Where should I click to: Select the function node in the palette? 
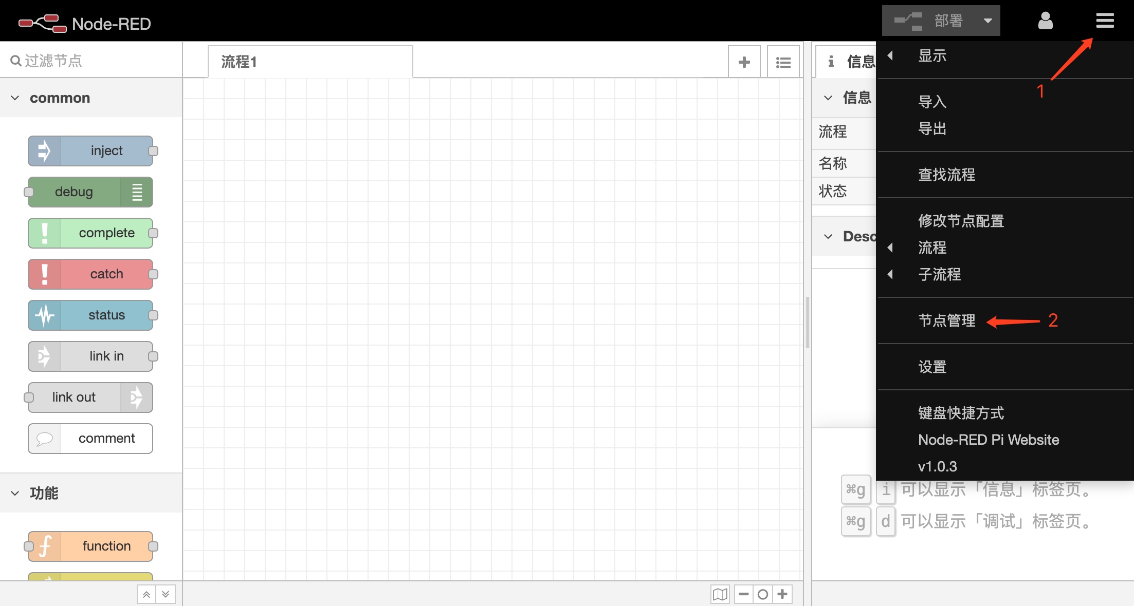click(106, 546)
